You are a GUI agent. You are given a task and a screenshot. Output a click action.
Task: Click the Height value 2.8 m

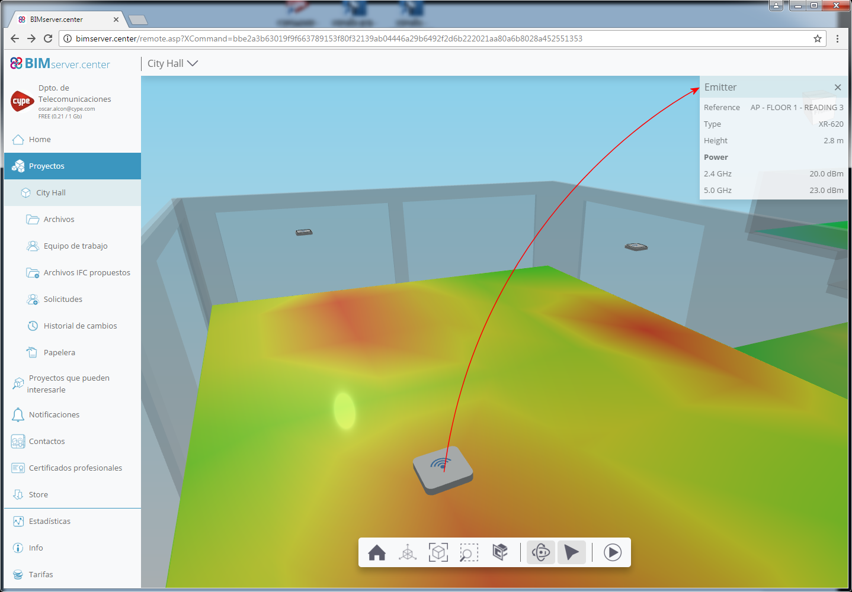[834, 141]
